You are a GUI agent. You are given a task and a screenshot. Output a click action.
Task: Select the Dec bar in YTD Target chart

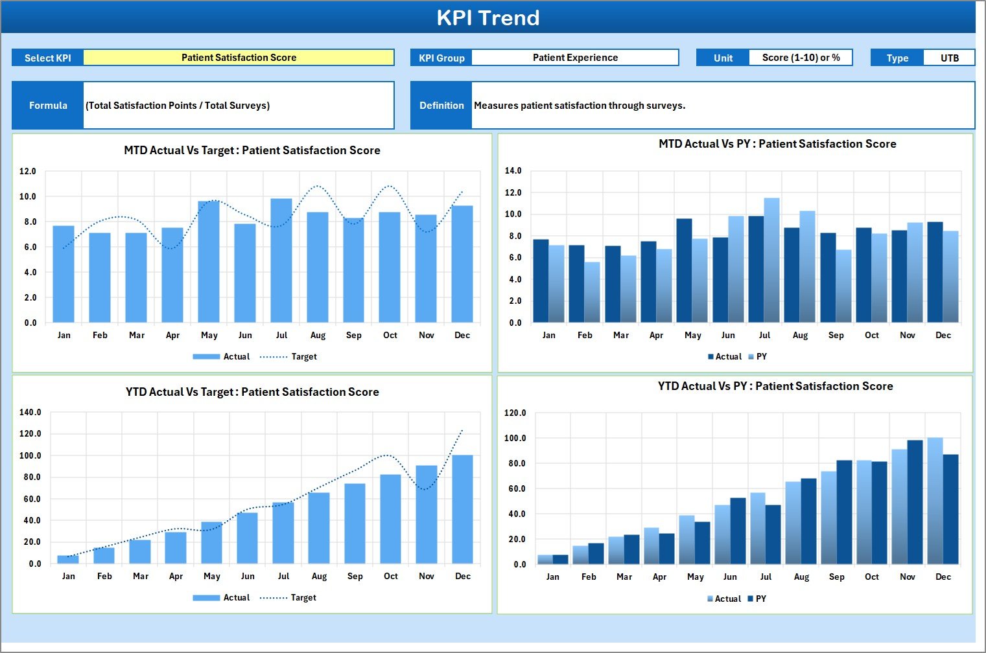tap(462, 509)
